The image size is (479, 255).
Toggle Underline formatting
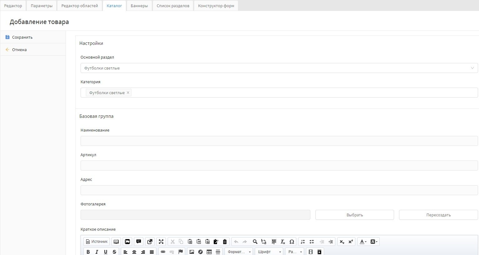[x=106, y=252]
